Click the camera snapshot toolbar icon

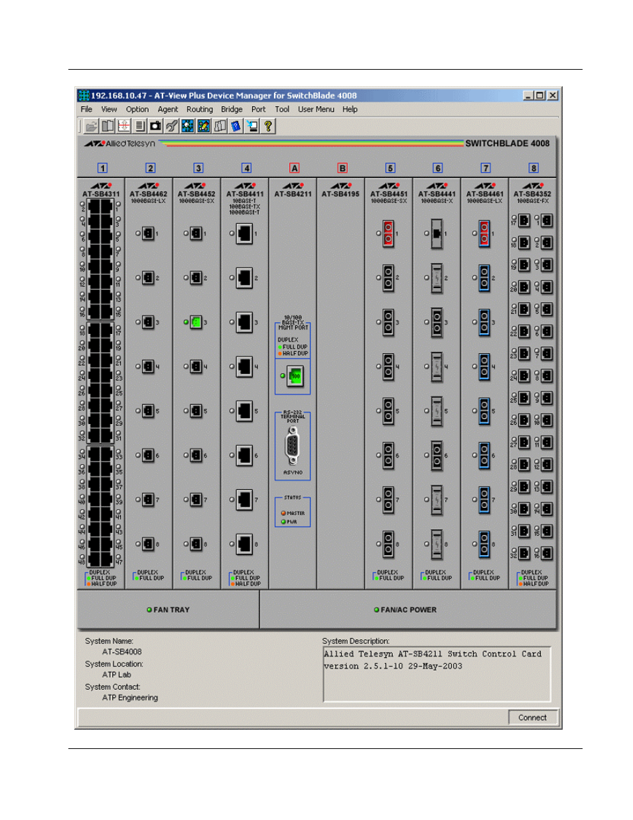coord(156,125)
